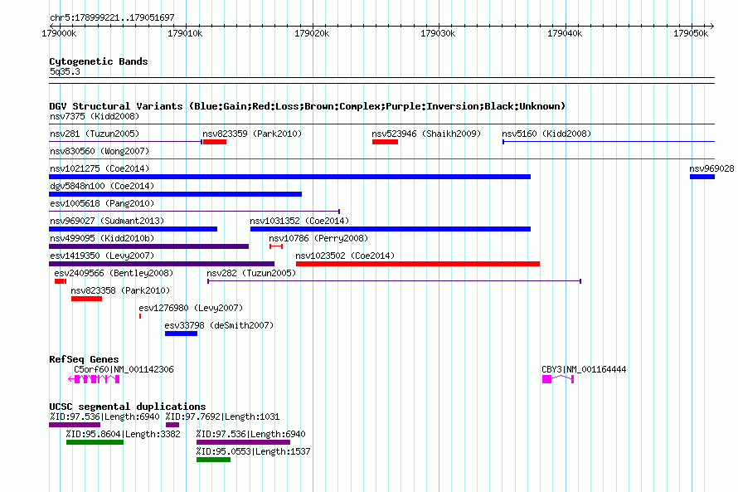Click the 179020k ruler tick label
Viewport: 738px width, 492px height.
click(x=312, y=33)
